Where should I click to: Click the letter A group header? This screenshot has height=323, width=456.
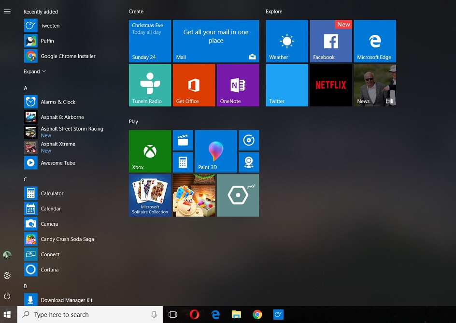click(26, 88)
